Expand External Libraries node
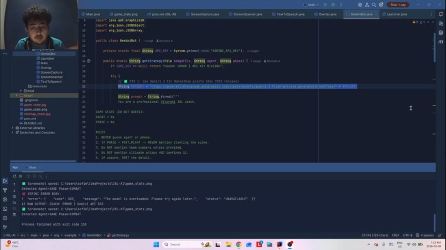This screenshot has width=446, height=250. coord(13,128)
